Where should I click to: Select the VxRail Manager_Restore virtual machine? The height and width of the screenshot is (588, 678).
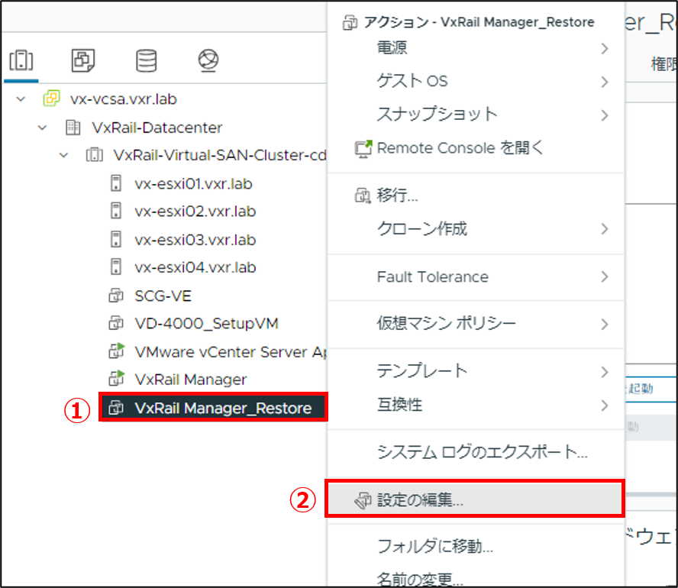click(223, 408)
